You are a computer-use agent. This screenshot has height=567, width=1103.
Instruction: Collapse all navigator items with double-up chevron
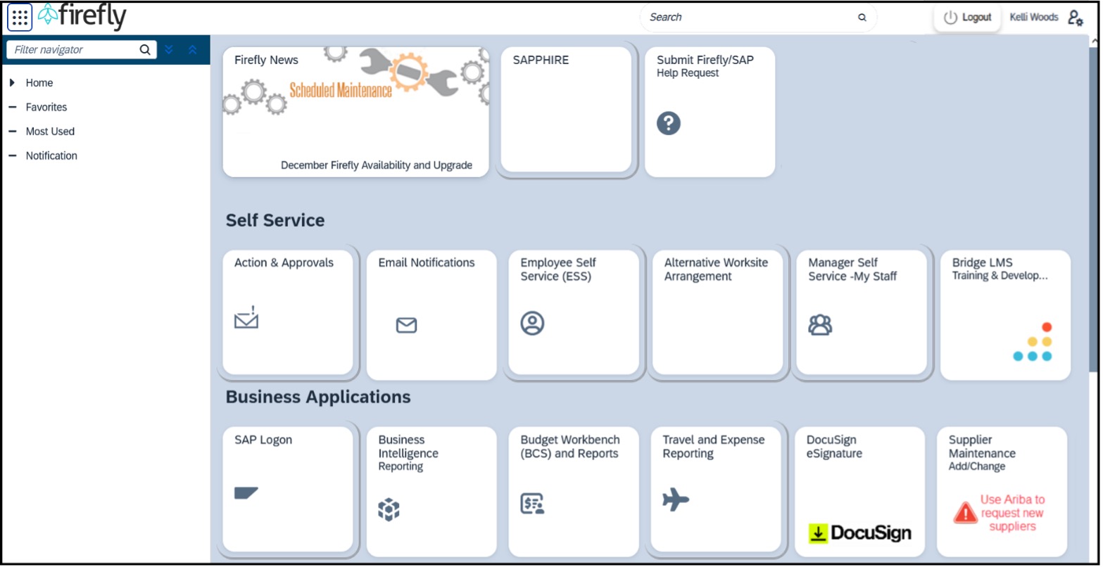[192, 50]
